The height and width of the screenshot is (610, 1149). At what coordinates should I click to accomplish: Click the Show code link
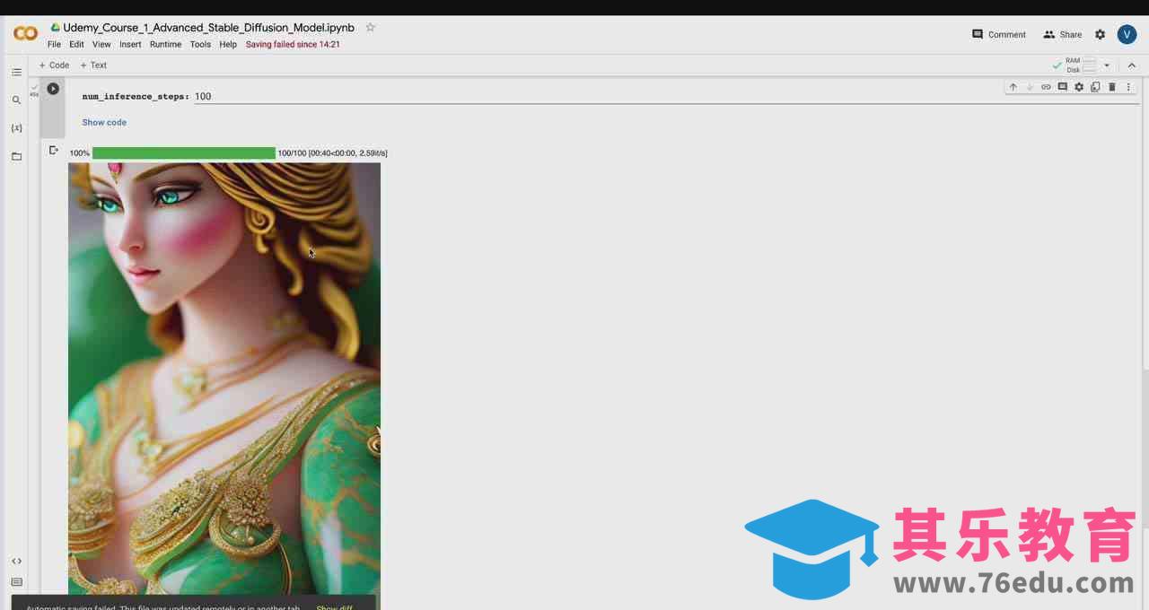click(x=104, y=122)
